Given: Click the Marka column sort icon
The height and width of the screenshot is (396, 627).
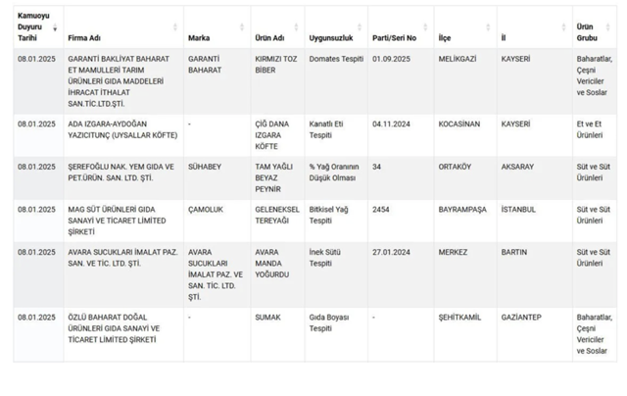Looking at the screenshot, I should (243, 27).
